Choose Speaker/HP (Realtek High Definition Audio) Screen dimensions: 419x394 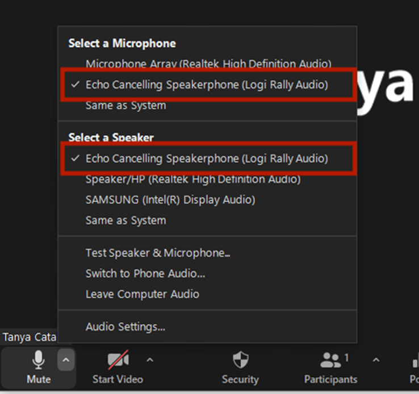click(x=192, y=179)
